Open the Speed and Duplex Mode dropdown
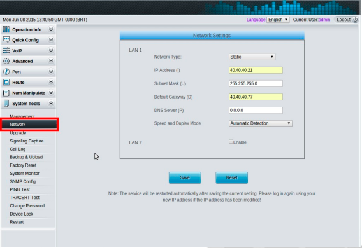Screen dimensions: 362x248 261,123
